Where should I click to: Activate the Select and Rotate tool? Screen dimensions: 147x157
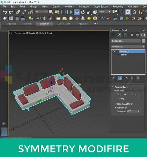[83, 12]
